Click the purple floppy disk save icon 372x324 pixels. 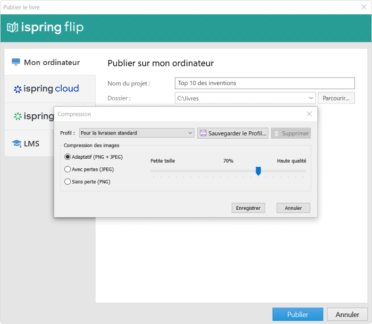(203, 133)
